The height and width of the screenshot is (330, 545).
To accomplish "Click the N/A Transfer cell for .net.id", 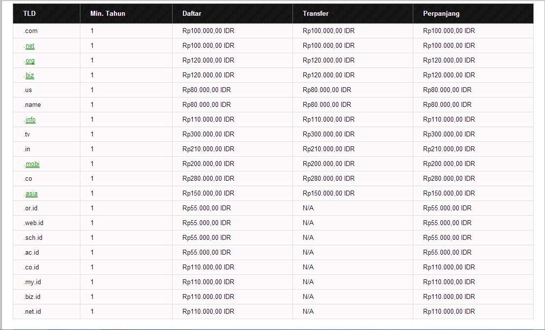I will (x=308, y=312).
